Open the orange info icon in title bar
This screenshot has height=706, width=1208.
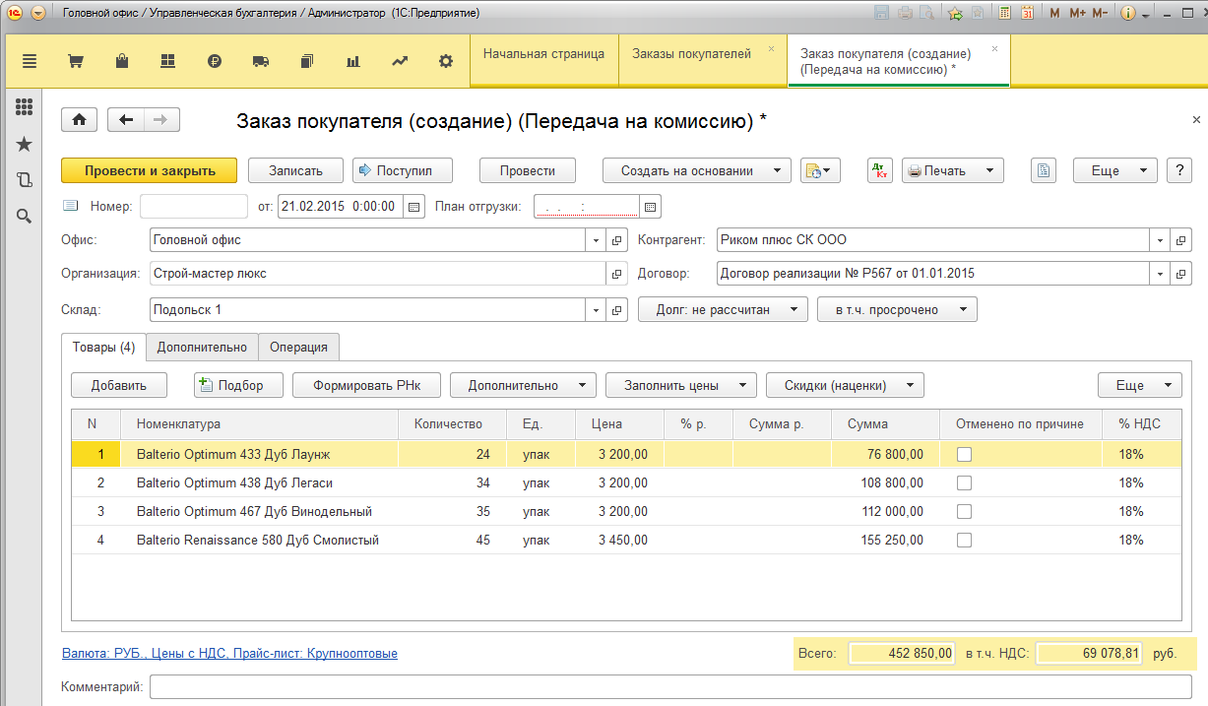point(1128,14)
